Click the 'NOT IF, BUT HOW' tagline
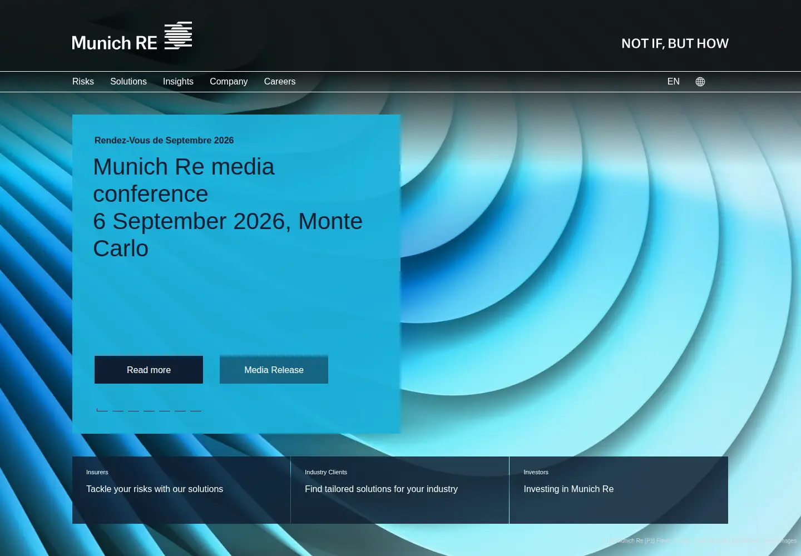 tap(675, 43)
